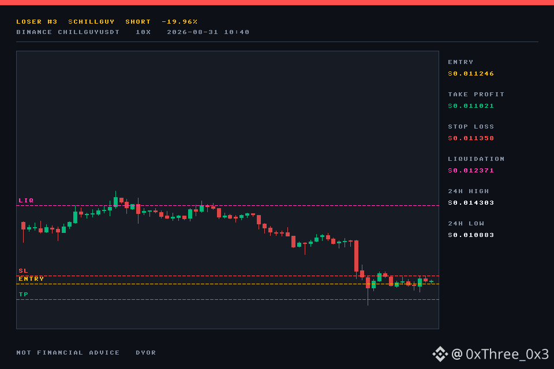Screen dimensions: 554x369
Task: Click the 'SL' line label on chart
Action: point(23,271)
